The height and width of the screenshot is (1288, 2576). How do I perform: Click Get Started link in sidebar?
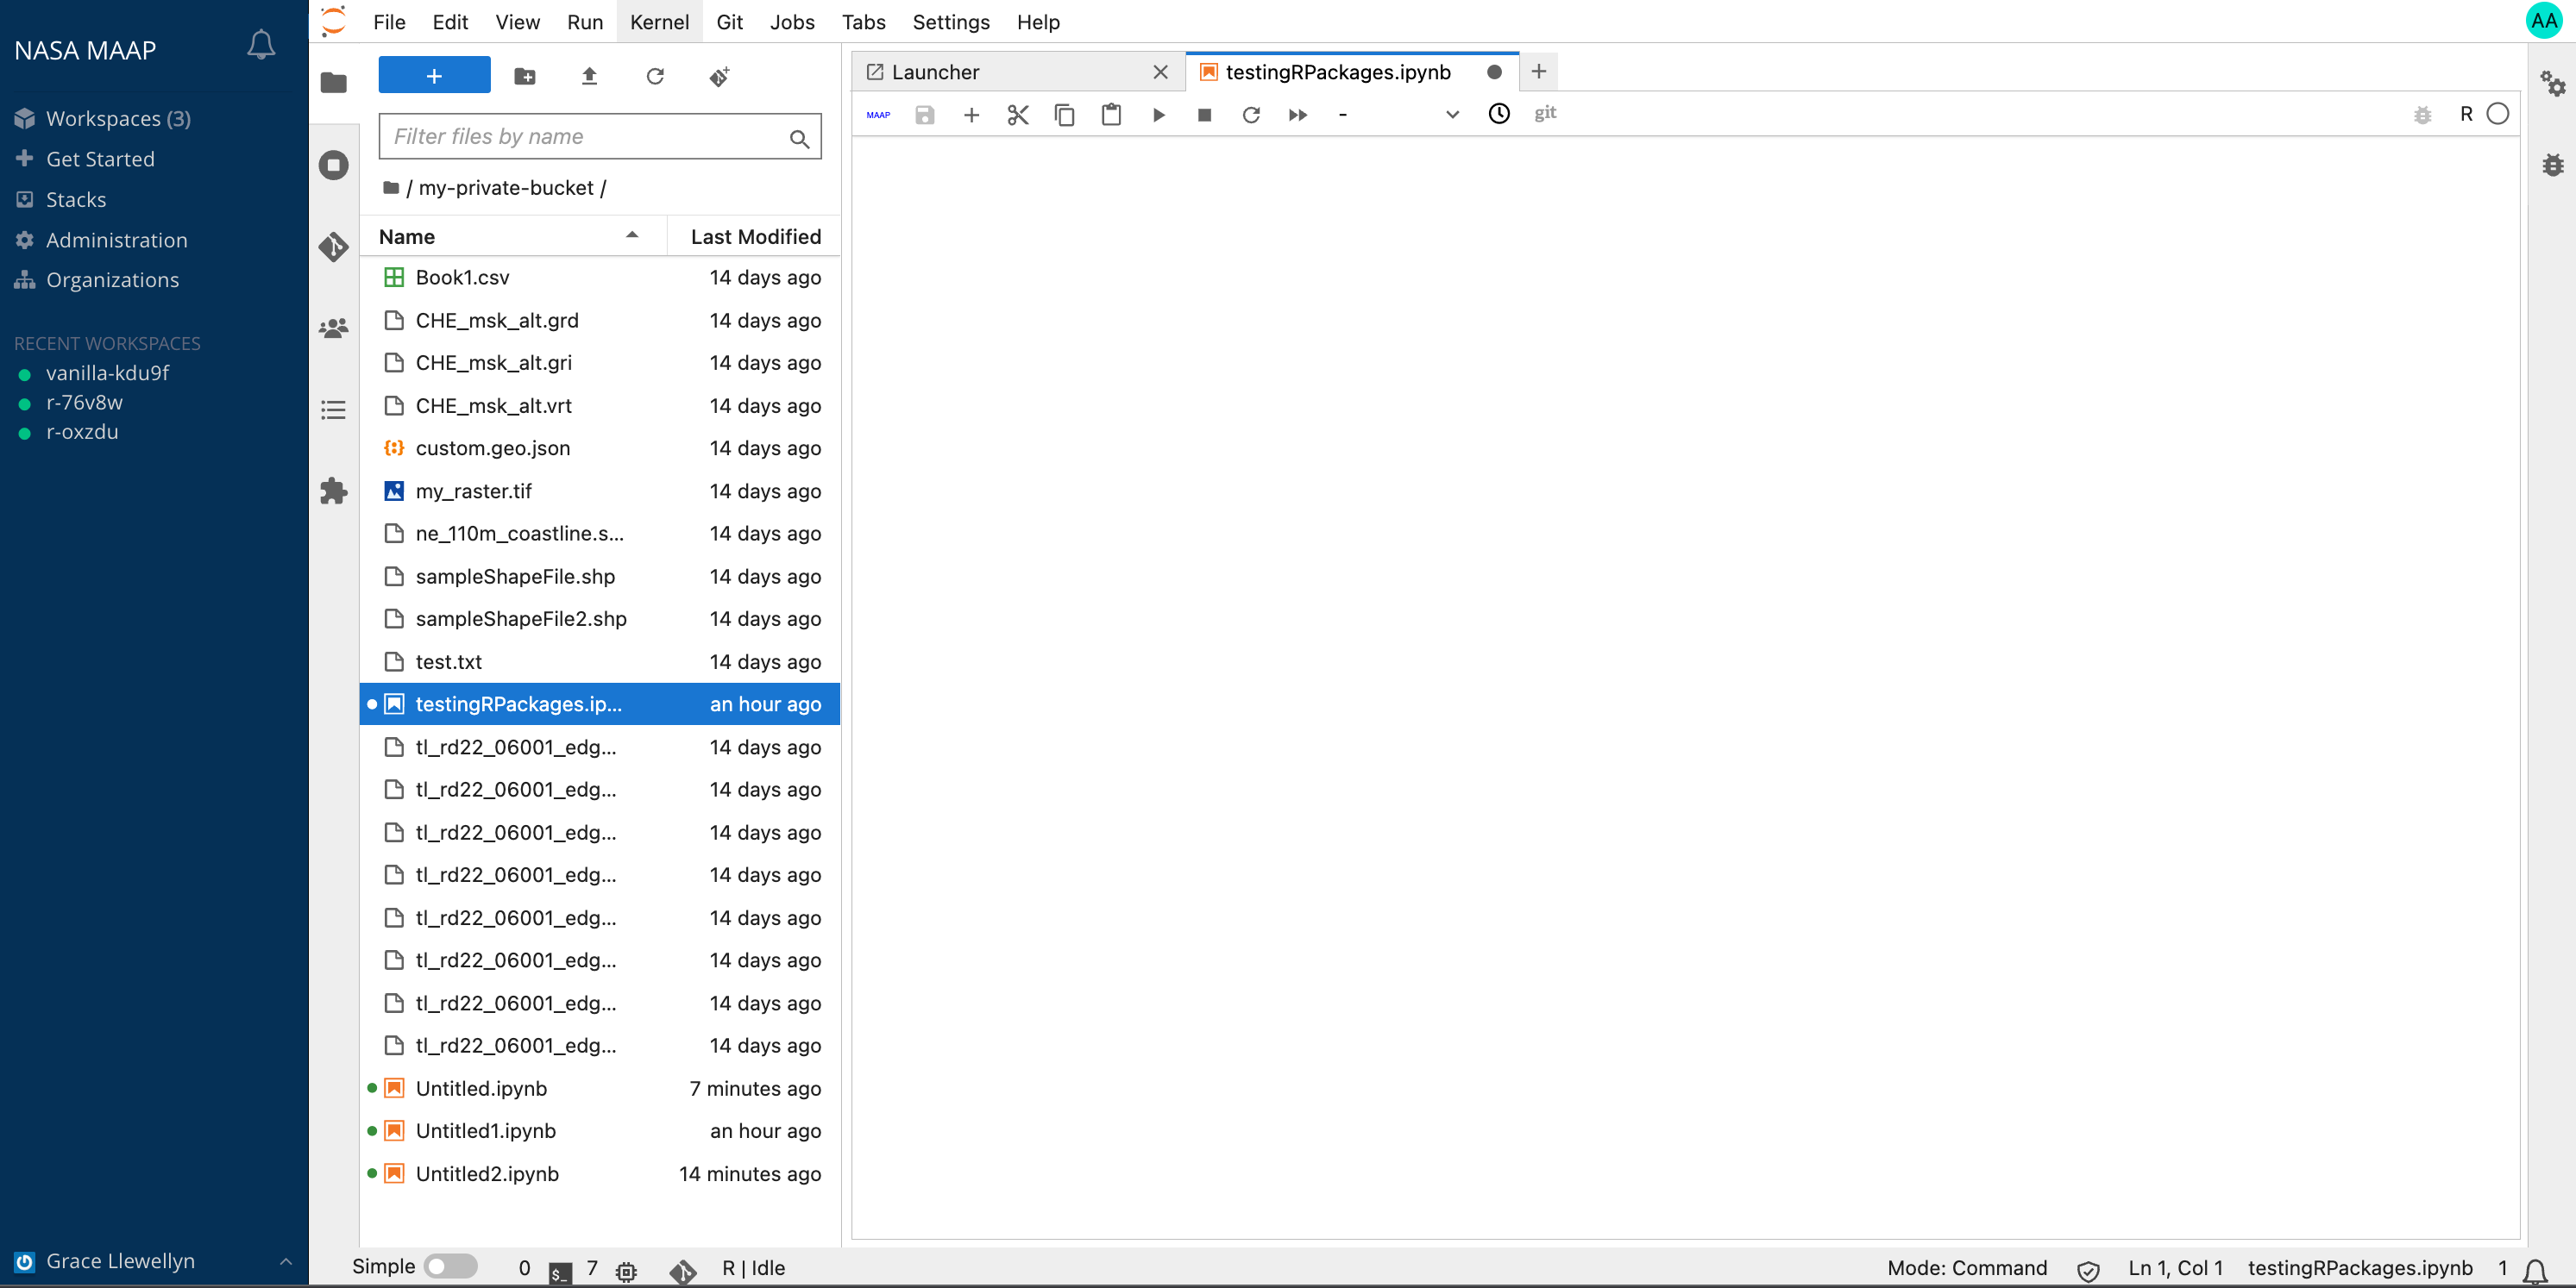click(x=100, y=158)
